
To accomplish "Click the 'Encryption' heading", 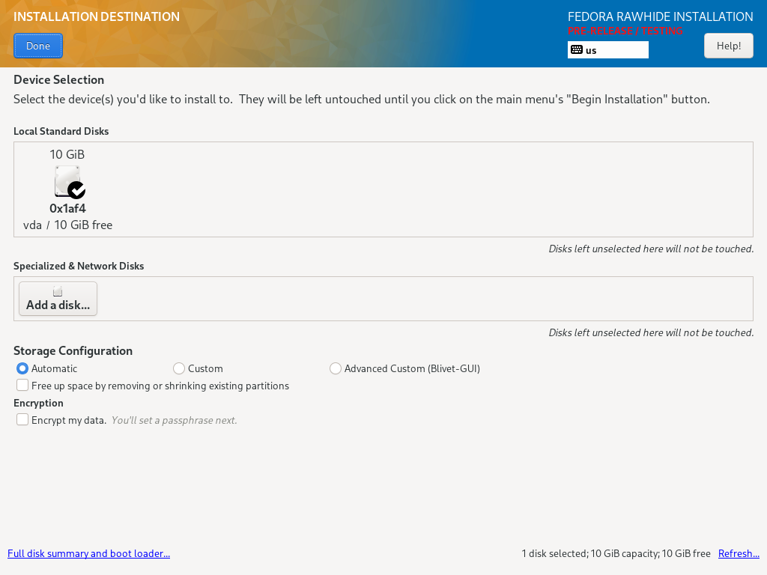I will click(38, 403).
